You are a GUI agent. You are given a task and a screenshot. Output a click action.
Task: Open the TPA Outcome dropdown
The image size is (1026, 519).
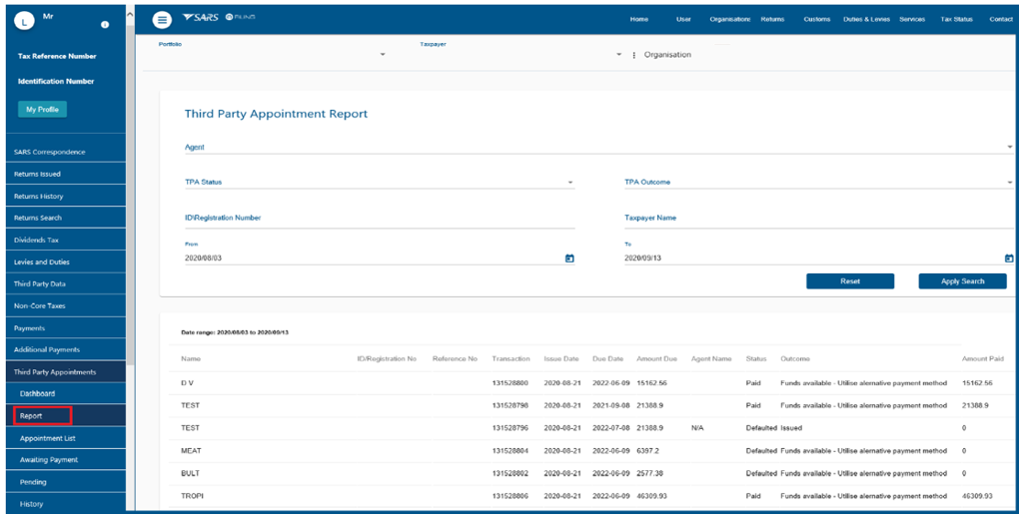tap(1010, 183)
